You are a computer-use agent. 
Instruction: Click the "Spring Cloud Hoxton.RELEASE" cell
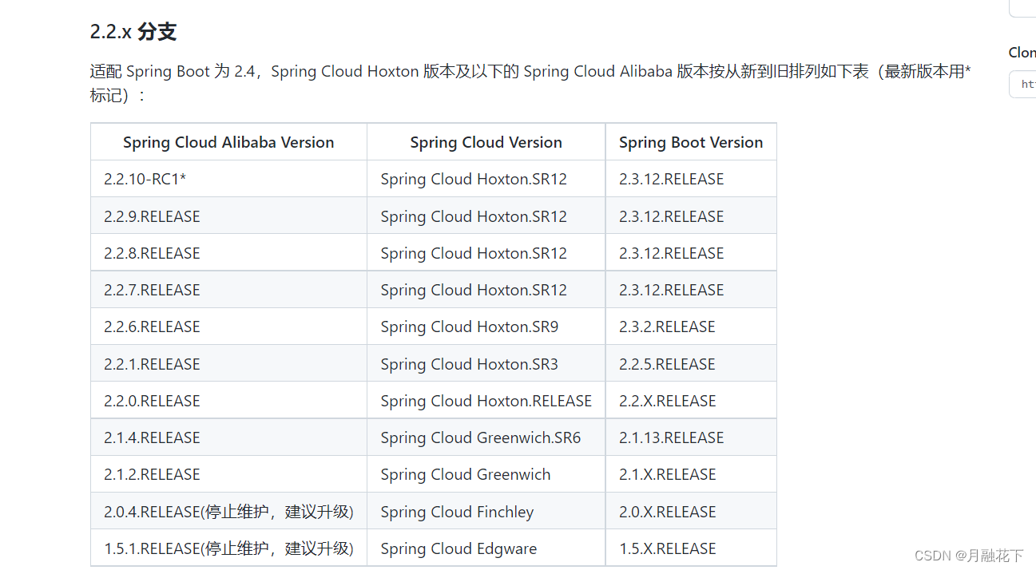486,401
